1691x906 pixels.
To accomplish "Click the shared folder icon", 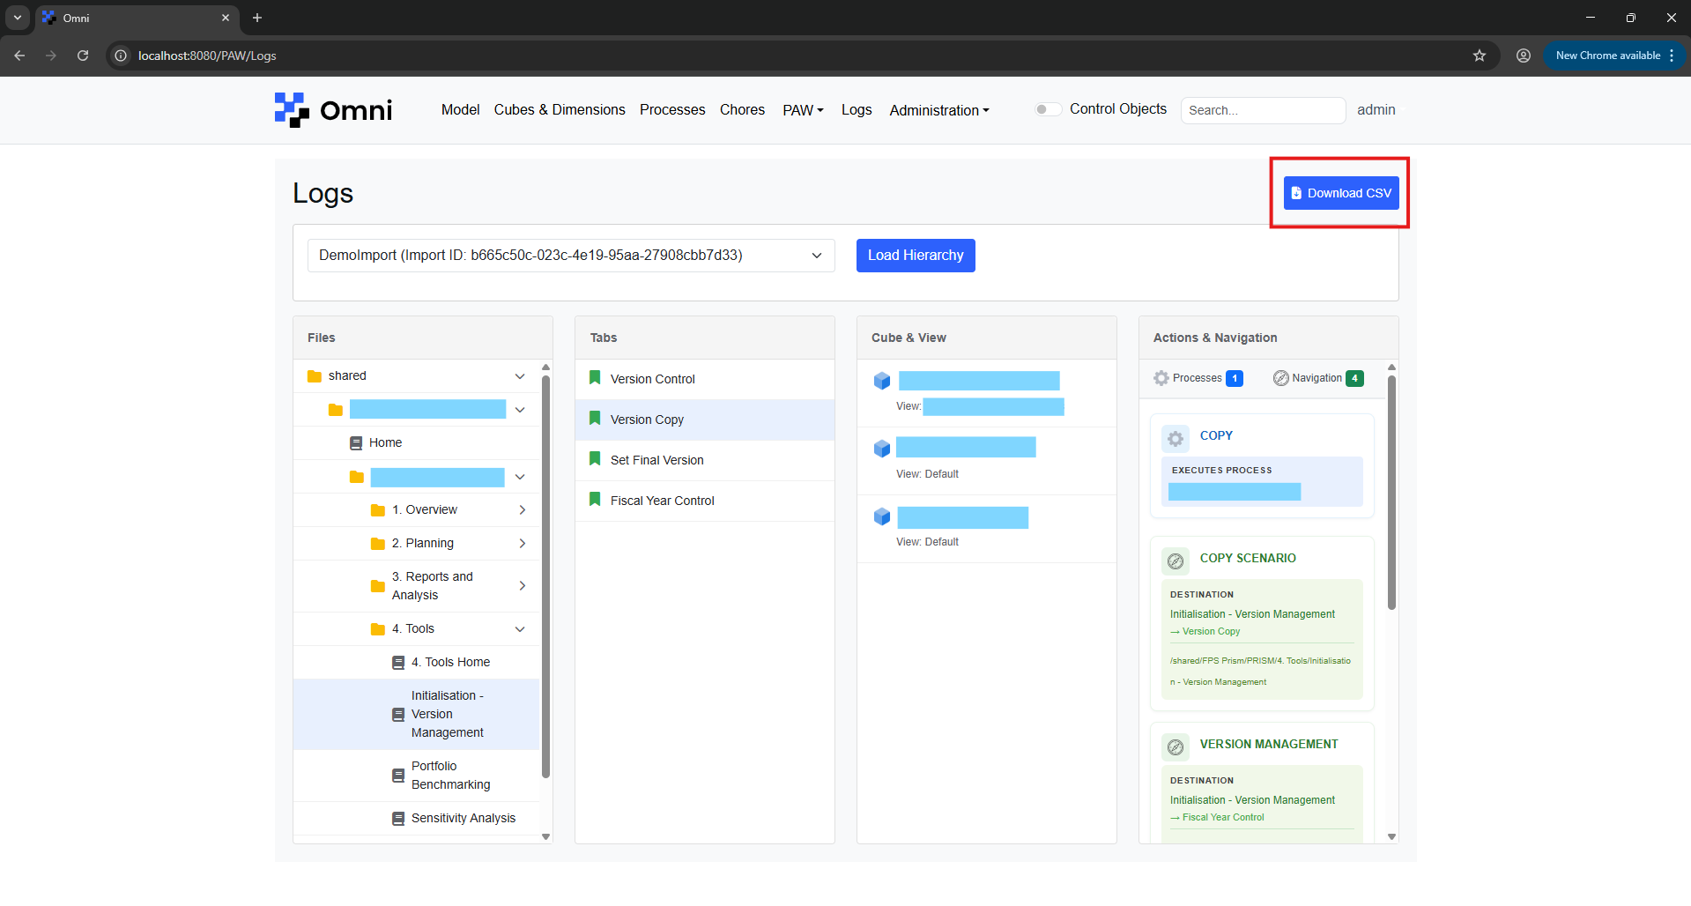I will point(315,376).
